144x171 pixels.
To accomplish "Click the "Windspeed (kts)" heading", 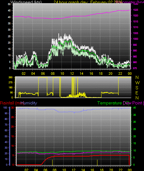I will (26, 2).
